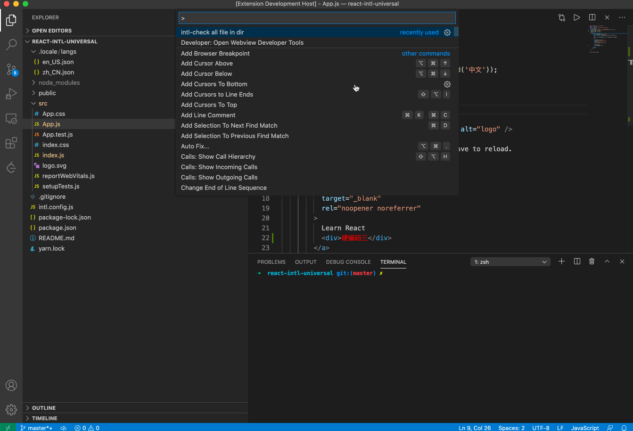Switch to the PROBLEMS tab
Image resolution: width=633 pixels, height=431 pixels.
(271, 262)
